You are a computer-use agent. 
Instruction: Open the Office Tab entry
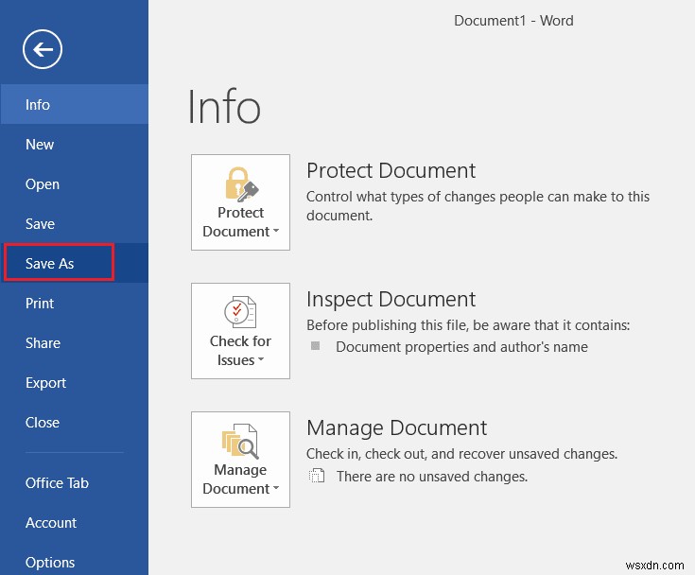(x=74, y=482)
